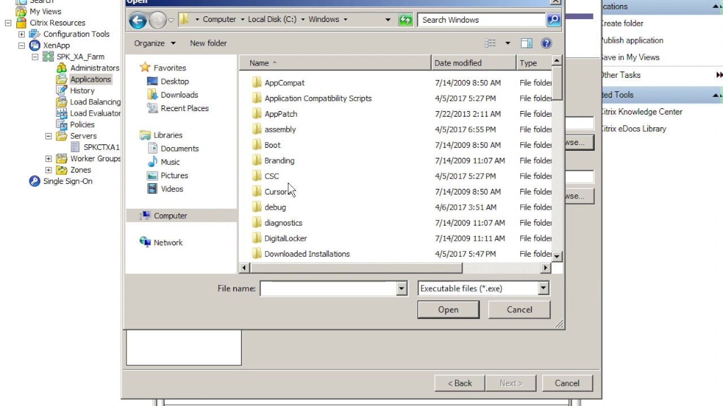Click the Back arrow in Open dialog
This screenshot has height=406, width=723.
point(138,20)
